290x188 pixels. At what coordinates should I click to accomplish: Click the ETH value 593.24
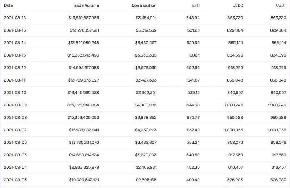(193, 142)
